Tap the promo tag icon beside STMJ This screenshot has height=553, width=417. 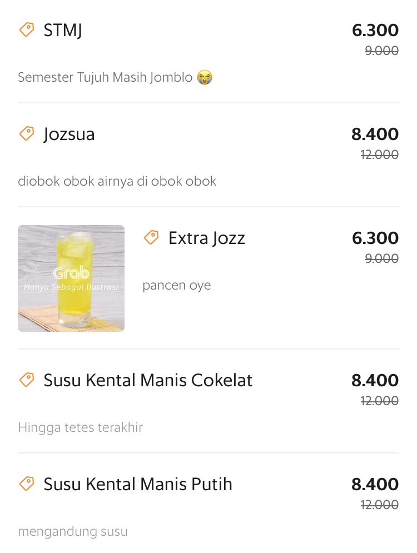27,29
